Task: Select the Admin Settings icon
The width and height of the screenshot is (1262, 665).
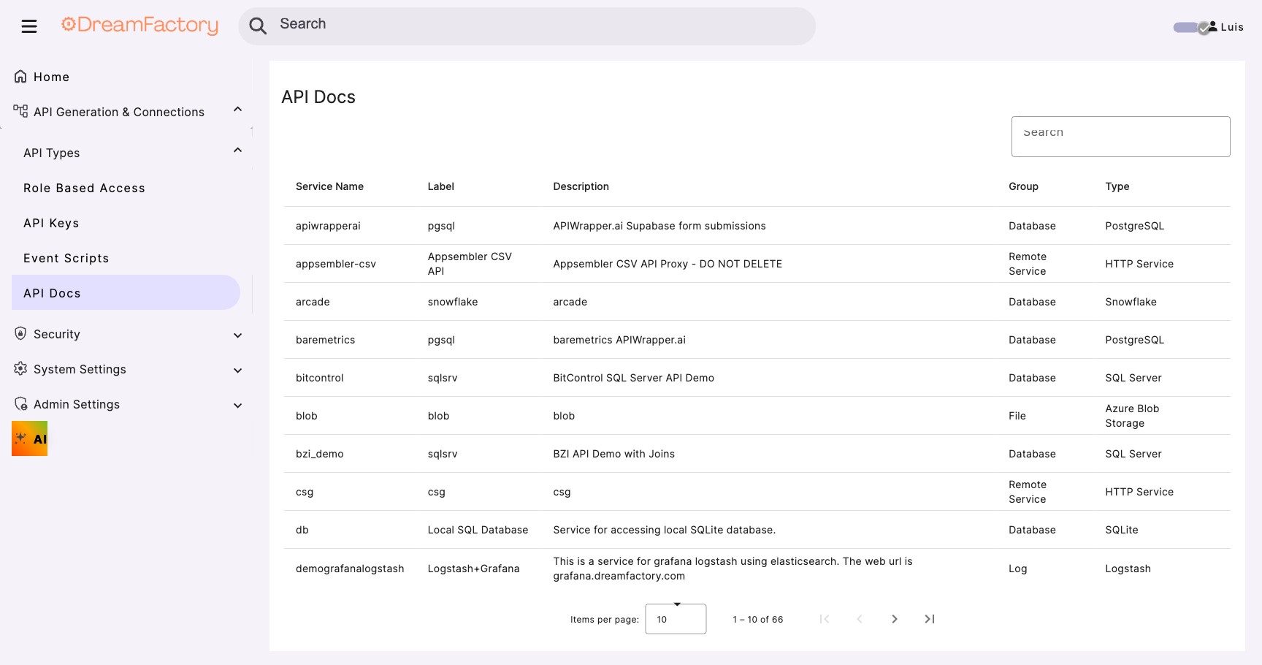Action: (x=20, y=404)
